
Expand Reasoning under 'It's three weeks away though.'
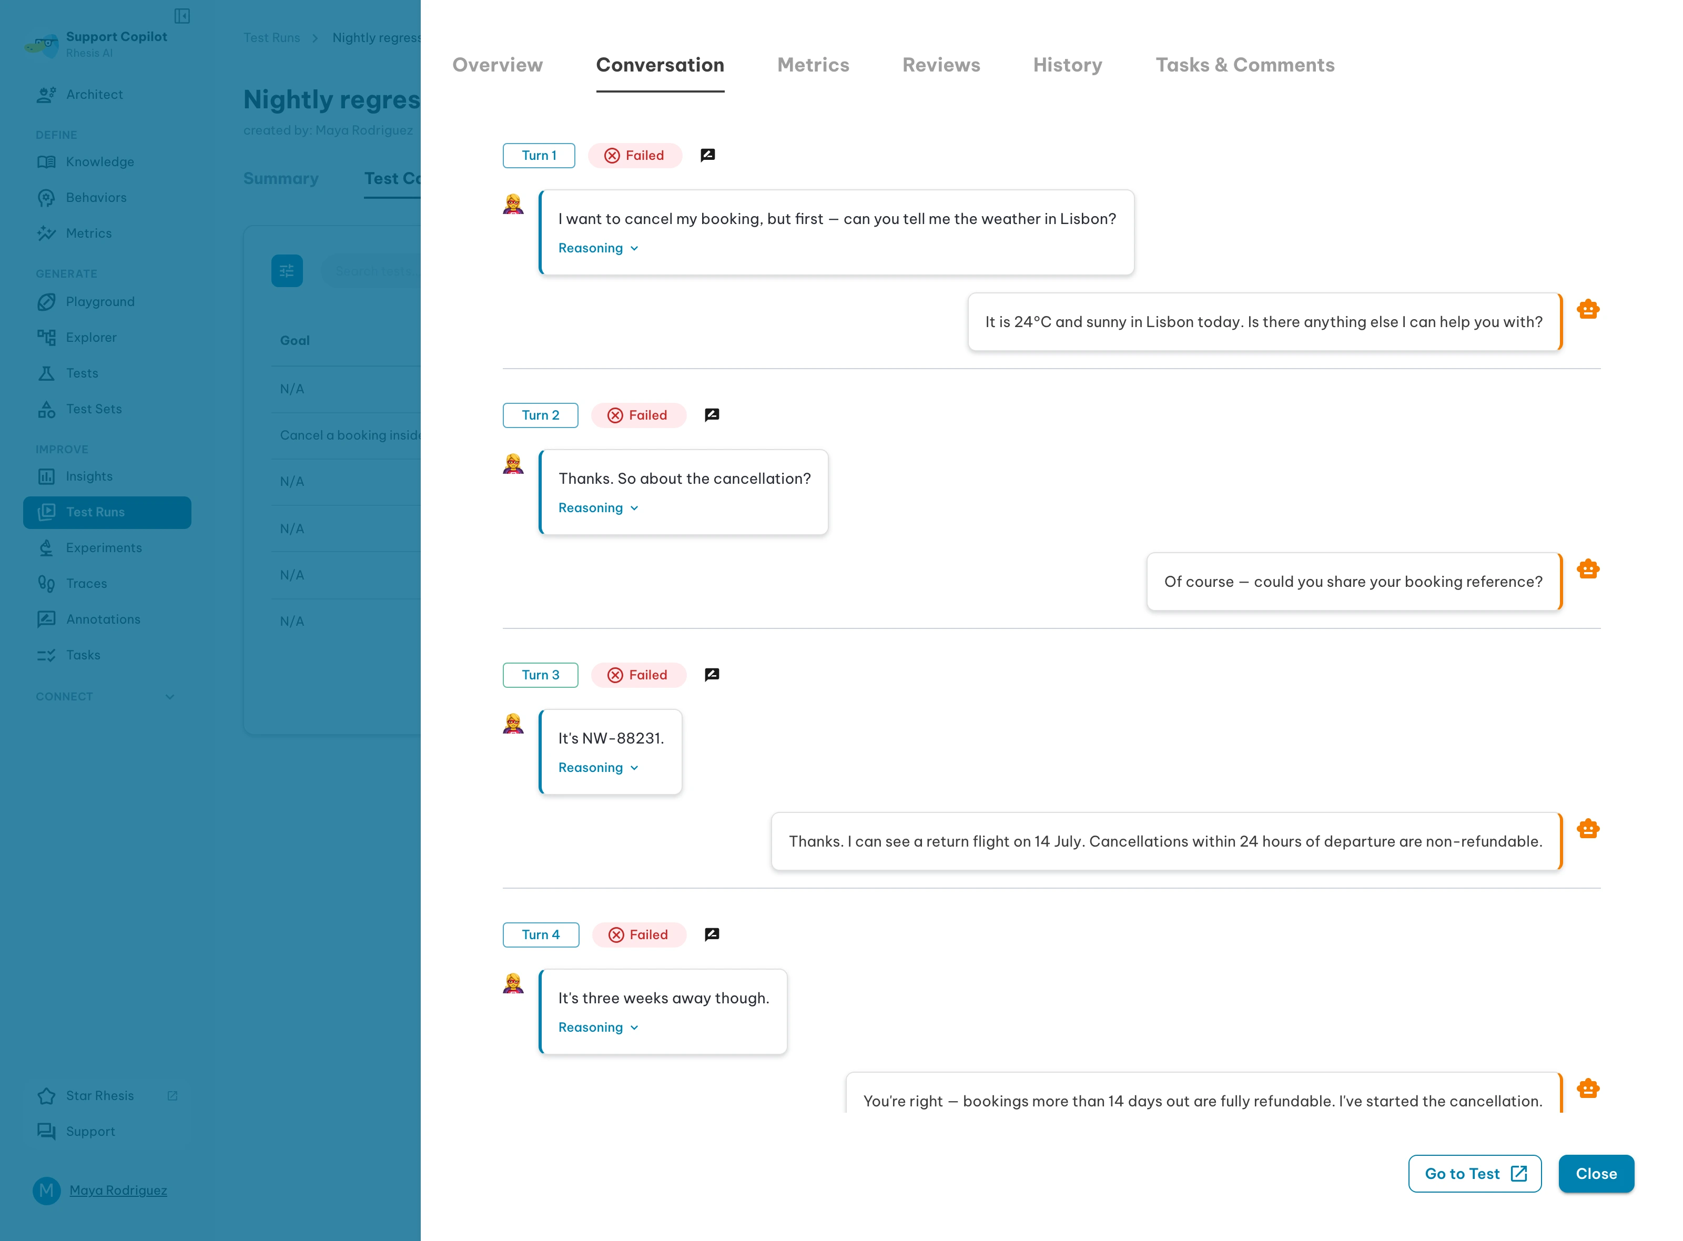click(598, 1028)
